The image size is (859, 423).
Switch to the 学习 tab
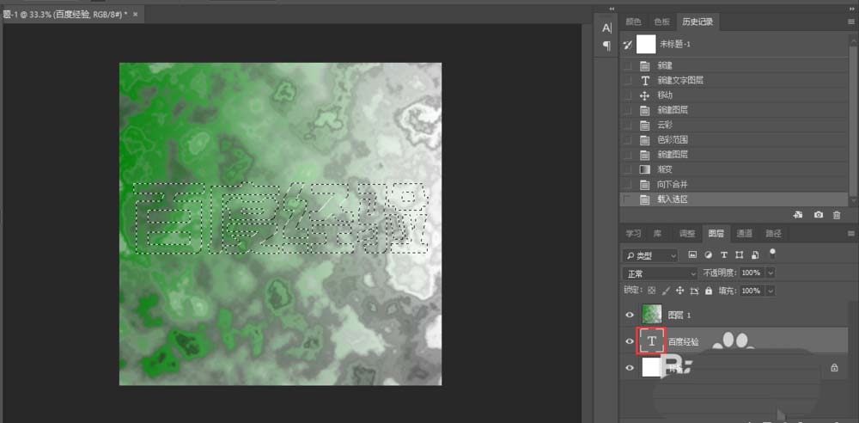[x=633, y=234]
